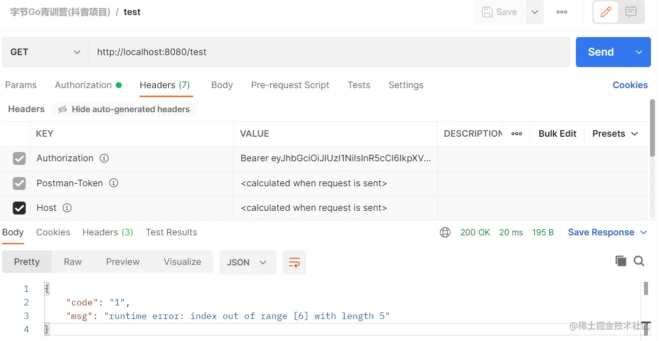This screenshot has width=660, height=341.
Task: Toggle the Postman-Token header checkbox
Action: (19, 183)
